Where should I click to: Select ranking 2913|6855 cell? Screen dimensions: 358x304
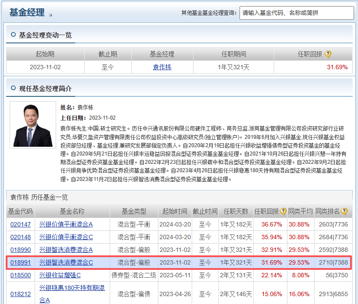333,294
